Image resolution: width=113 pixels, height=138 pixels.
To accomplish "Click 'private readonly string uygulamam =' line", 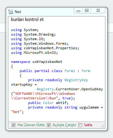I will (x=65, y=107).
